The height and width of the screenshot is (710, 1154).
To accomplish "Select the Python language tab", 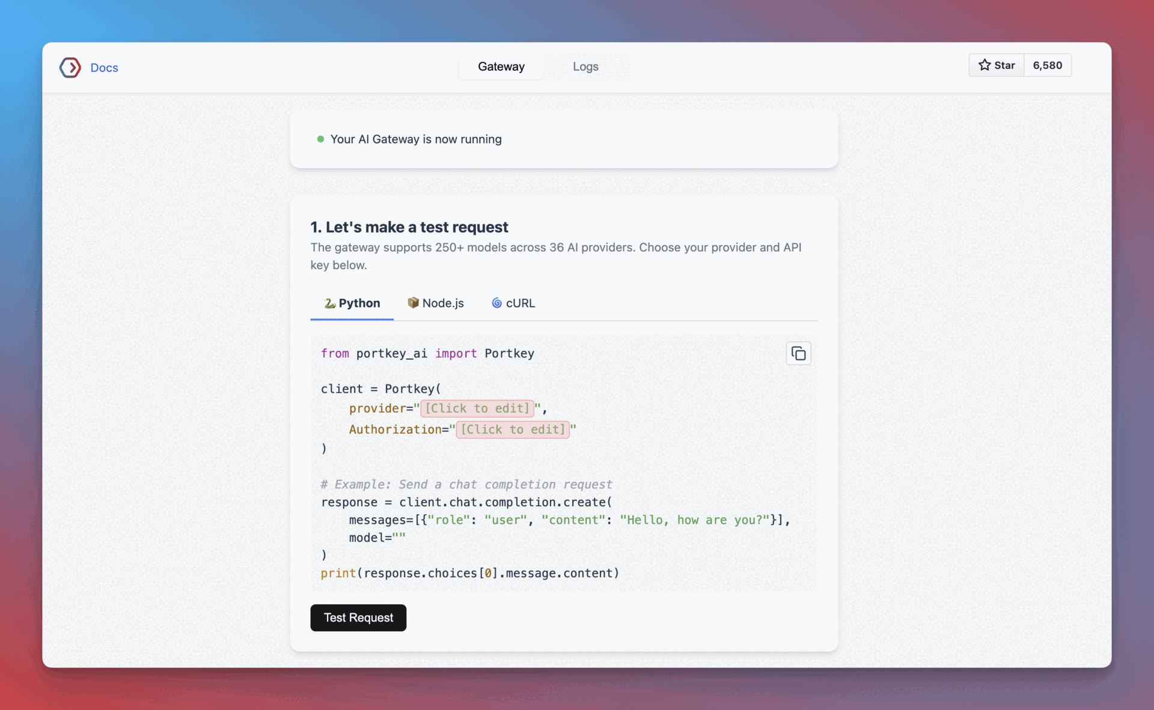I will click(352, 303).
